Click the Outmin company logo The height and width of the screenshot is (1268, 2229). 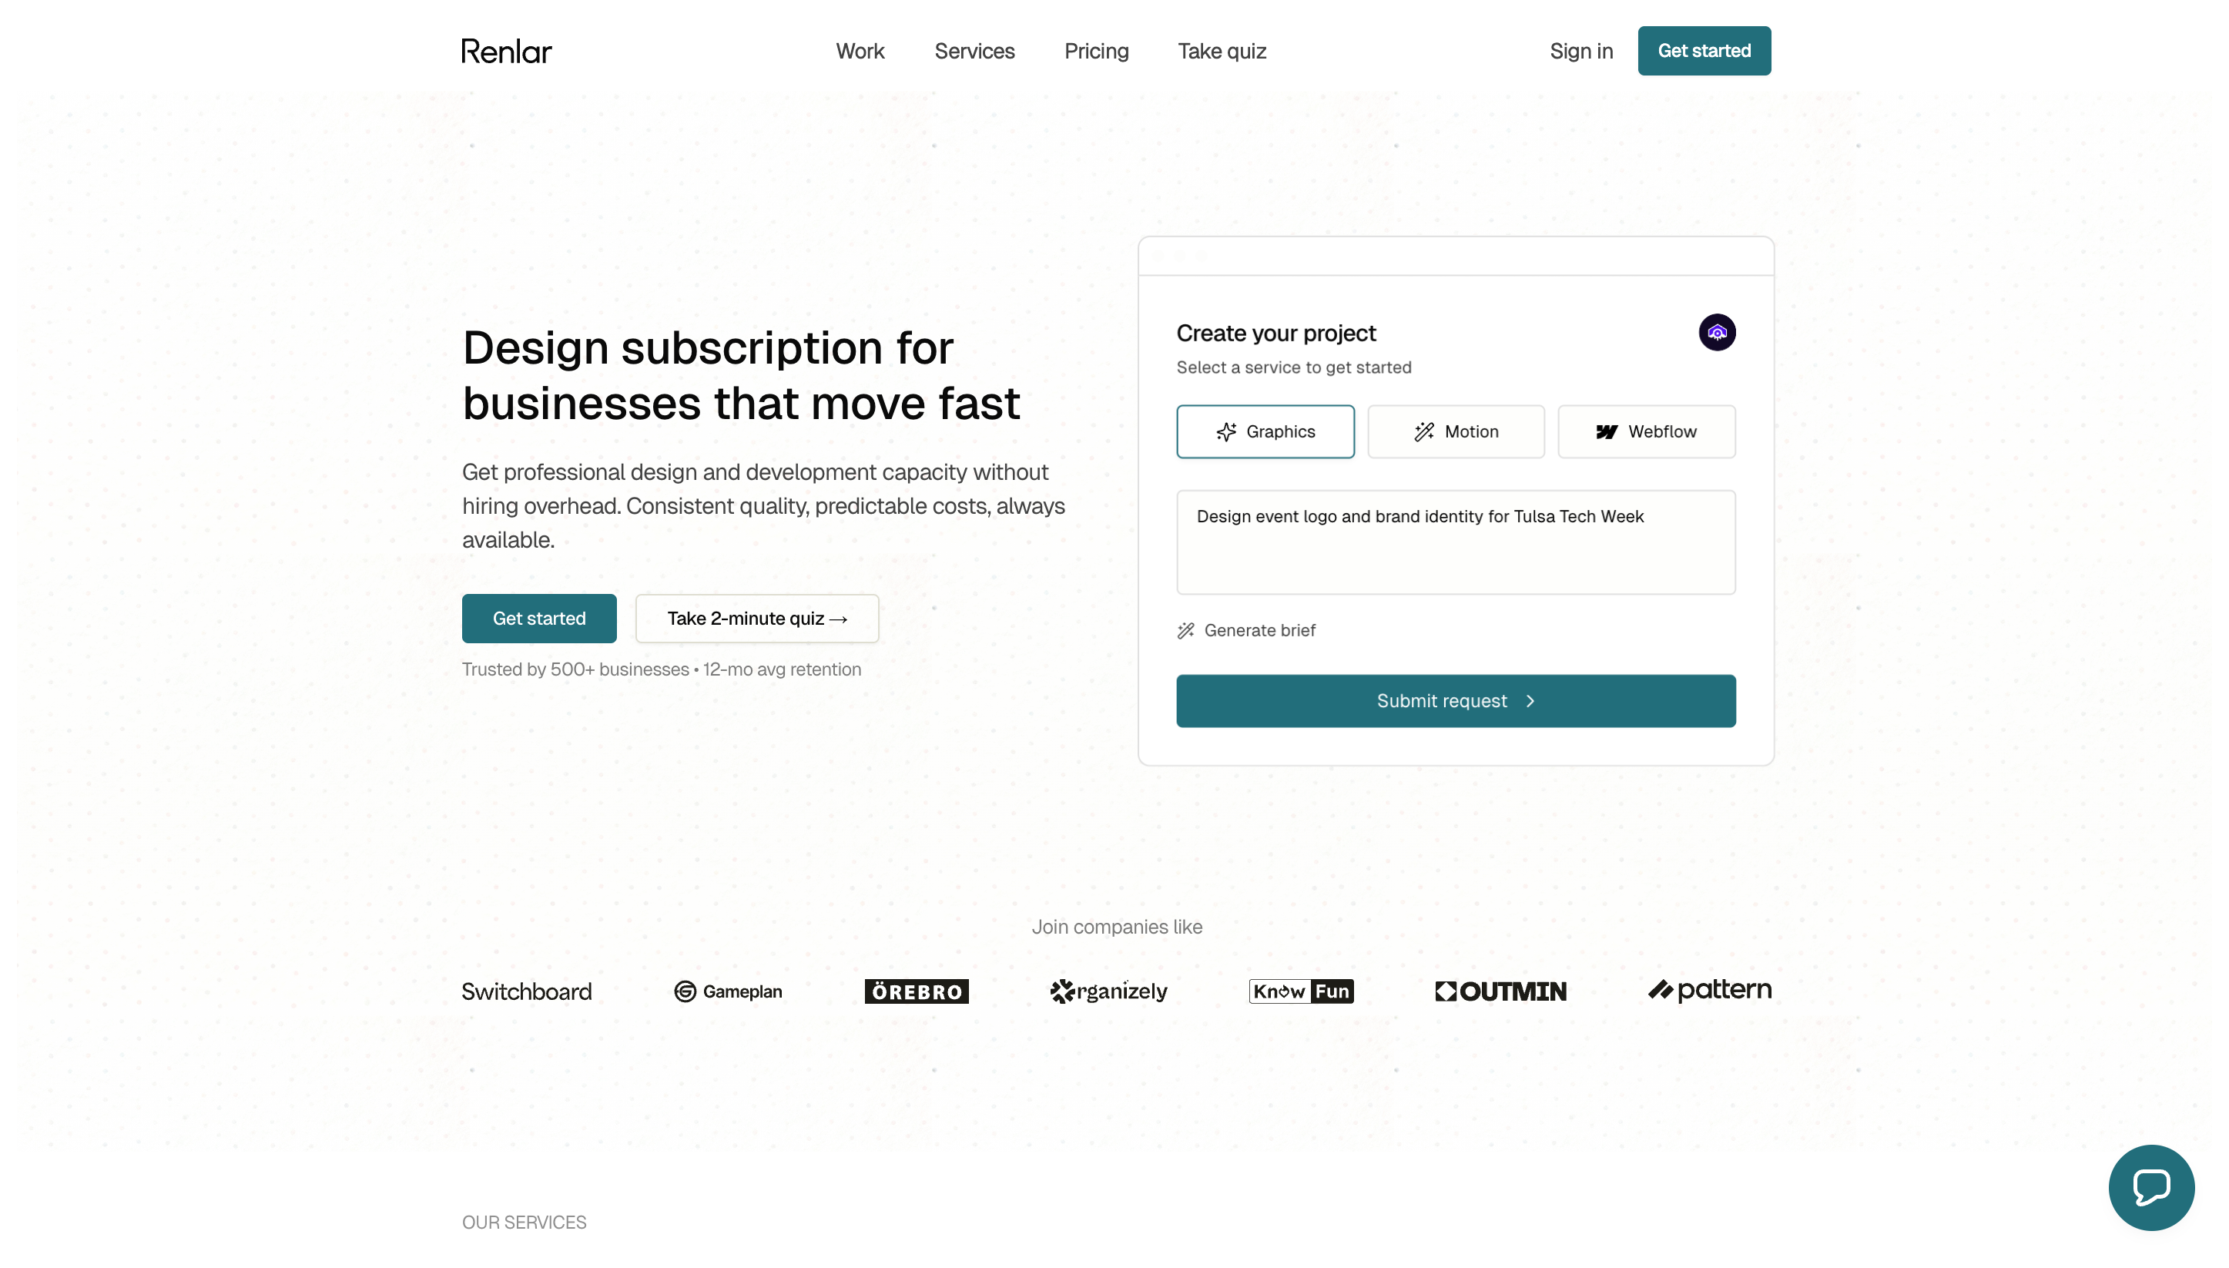coord(1500,991)
